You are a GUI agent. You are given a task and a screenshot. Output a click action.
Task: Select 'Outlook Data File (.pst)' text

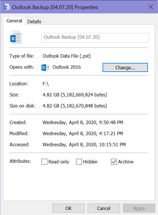click(67, 56)
